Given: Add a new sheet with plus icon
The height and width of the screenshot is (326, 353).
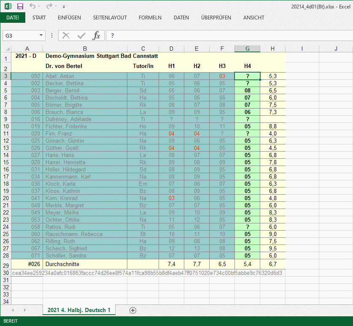Looking at the screenshot, I should tap(133, 310).
